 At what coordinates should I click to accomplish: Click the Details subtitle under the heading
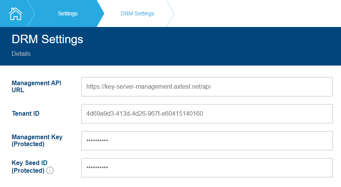tap(21, 54)
